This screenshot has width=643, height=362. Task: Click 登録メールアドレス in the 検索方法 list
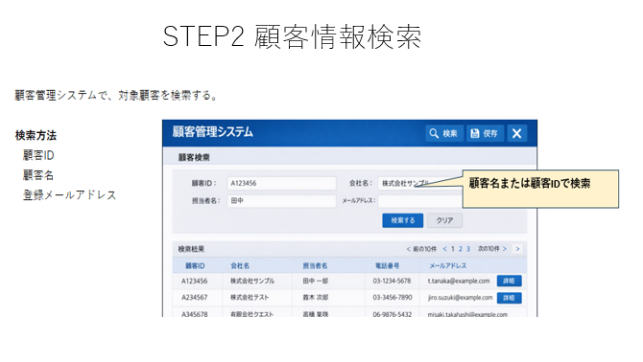pyautogui.click(x=69, y=195)
